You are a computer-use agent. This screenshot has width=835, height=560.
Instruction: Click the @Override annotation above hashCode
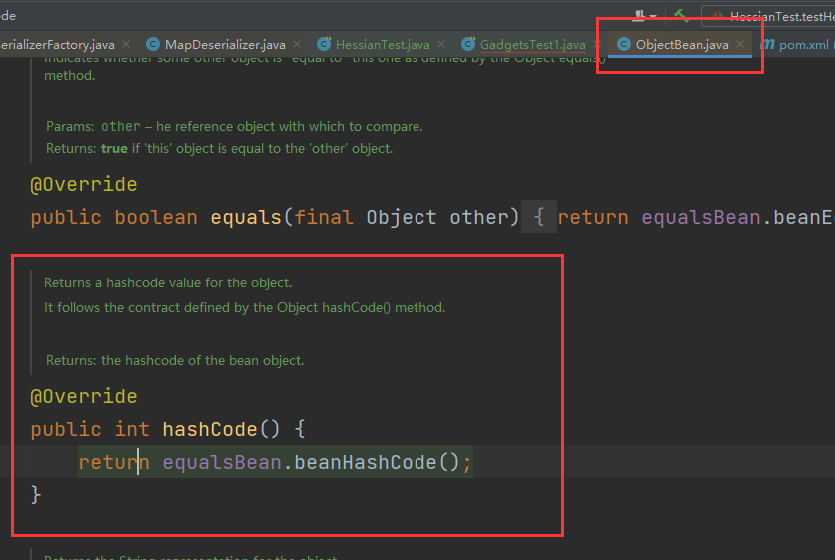pos(84,396)
